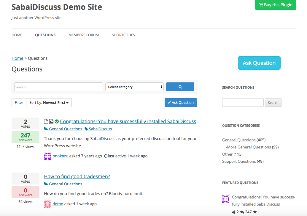Click the Filter button
Image resolution: width=307 pixels, height=216 pixels.
pyautogui.click(x=19, y=103)
